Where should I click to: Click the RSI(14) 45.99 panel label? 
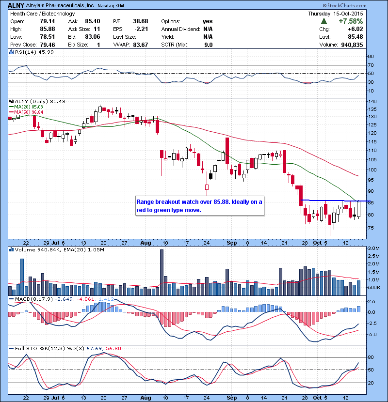(34, 52)
